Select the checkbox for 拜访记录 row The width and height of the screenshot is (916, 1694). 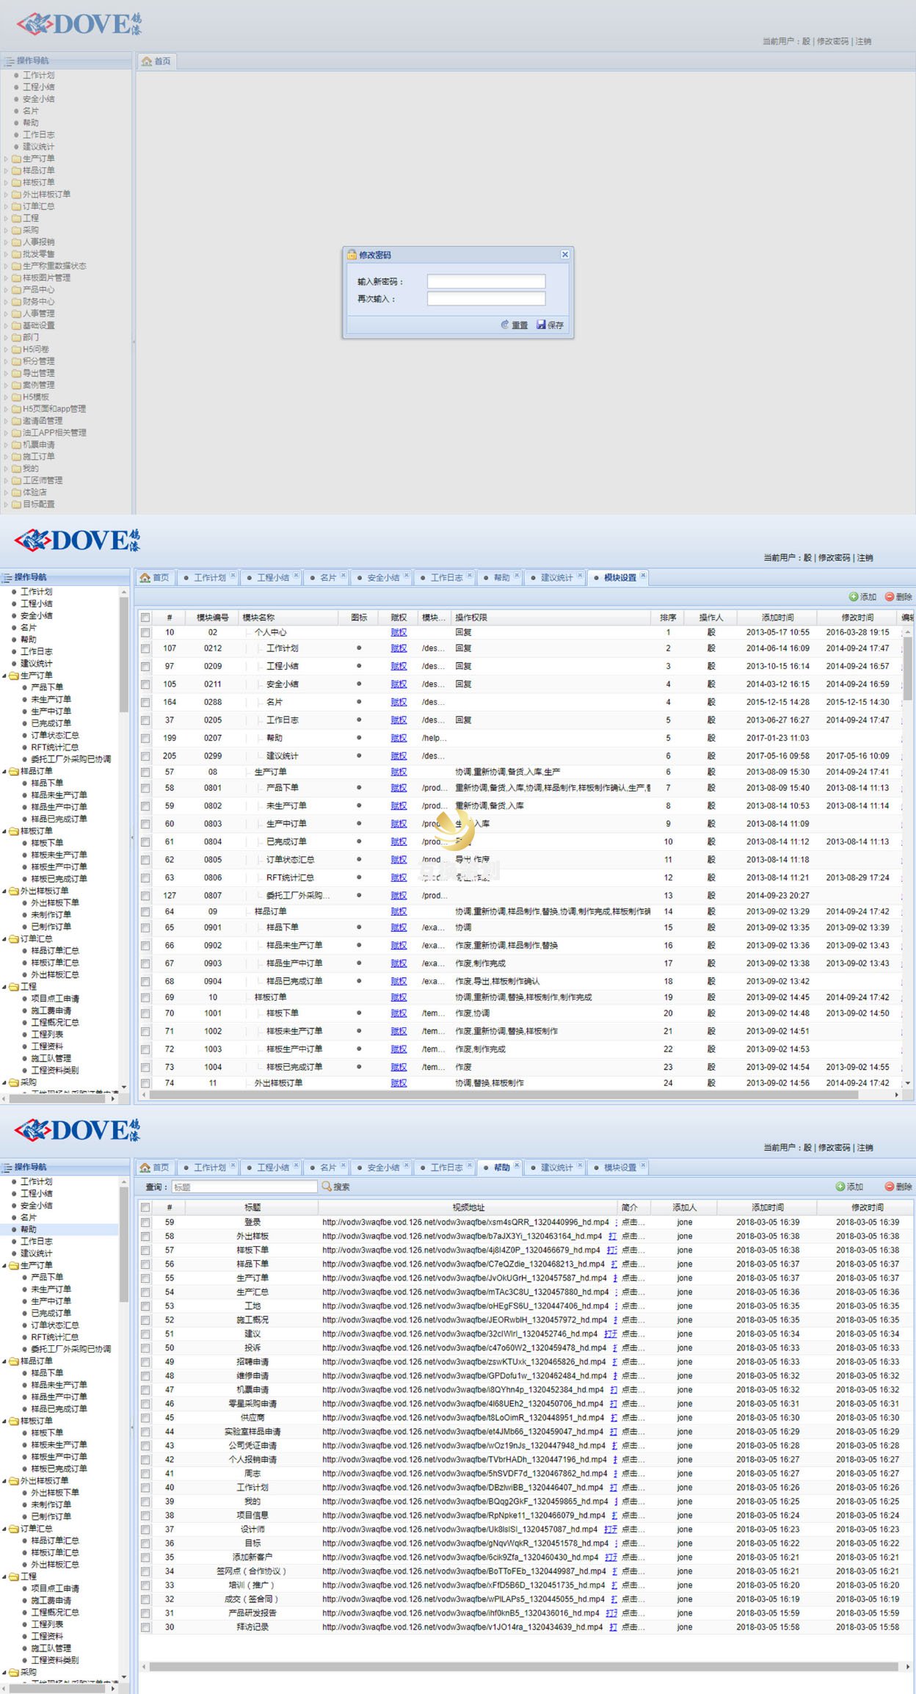pos(145,1627)
